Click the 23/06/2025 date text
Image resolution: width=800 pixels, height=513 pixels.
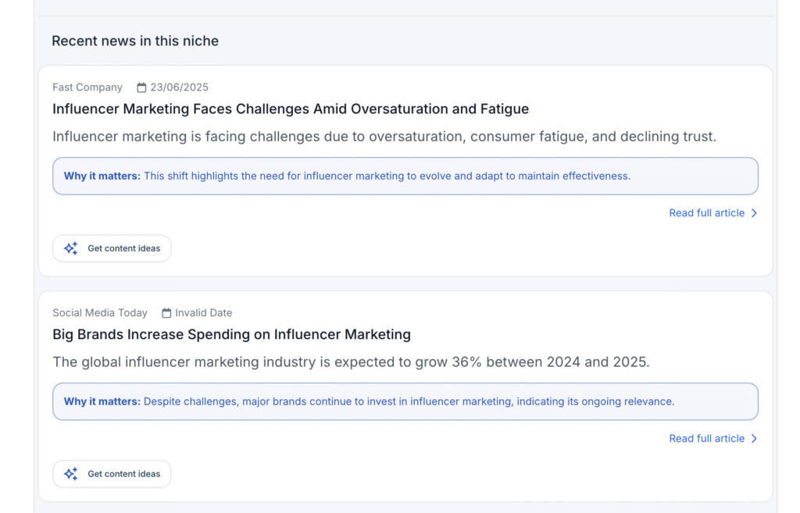click(x=179, y=87)
